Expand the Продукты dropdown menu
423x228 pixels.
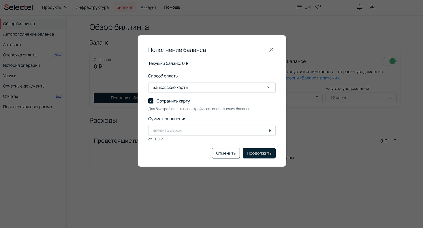(55, 7)
